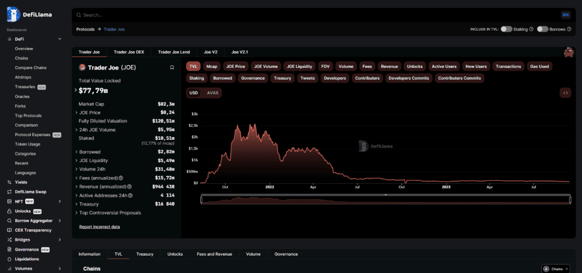Toggle Staking include in TVL switch

click(506, 29)
